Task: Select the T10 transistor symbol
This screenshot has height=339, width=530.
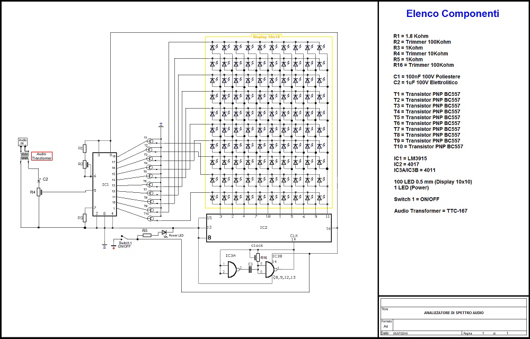Action: click(151, 218)
